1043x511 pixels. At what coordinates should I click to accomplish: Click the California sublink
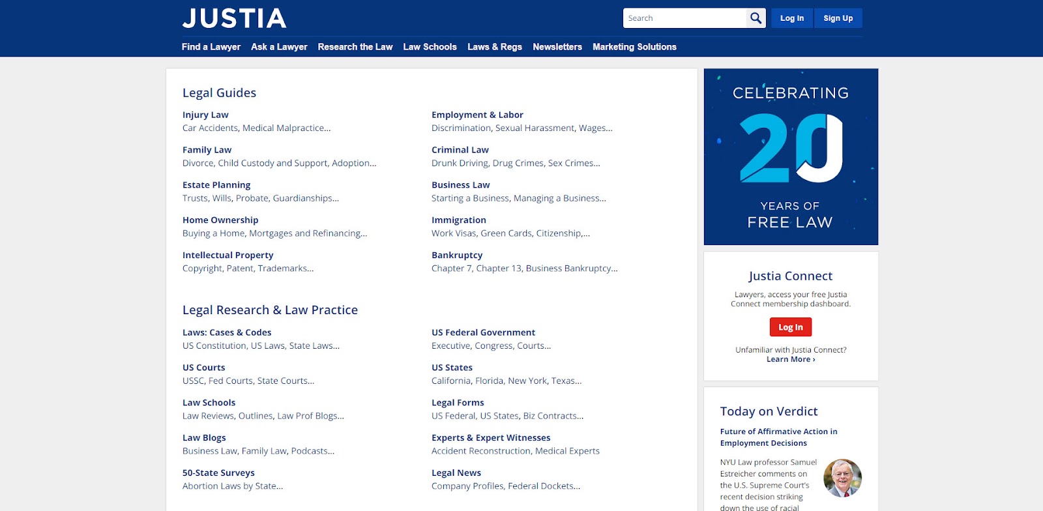pyautogui.click(x=450, y=381)
